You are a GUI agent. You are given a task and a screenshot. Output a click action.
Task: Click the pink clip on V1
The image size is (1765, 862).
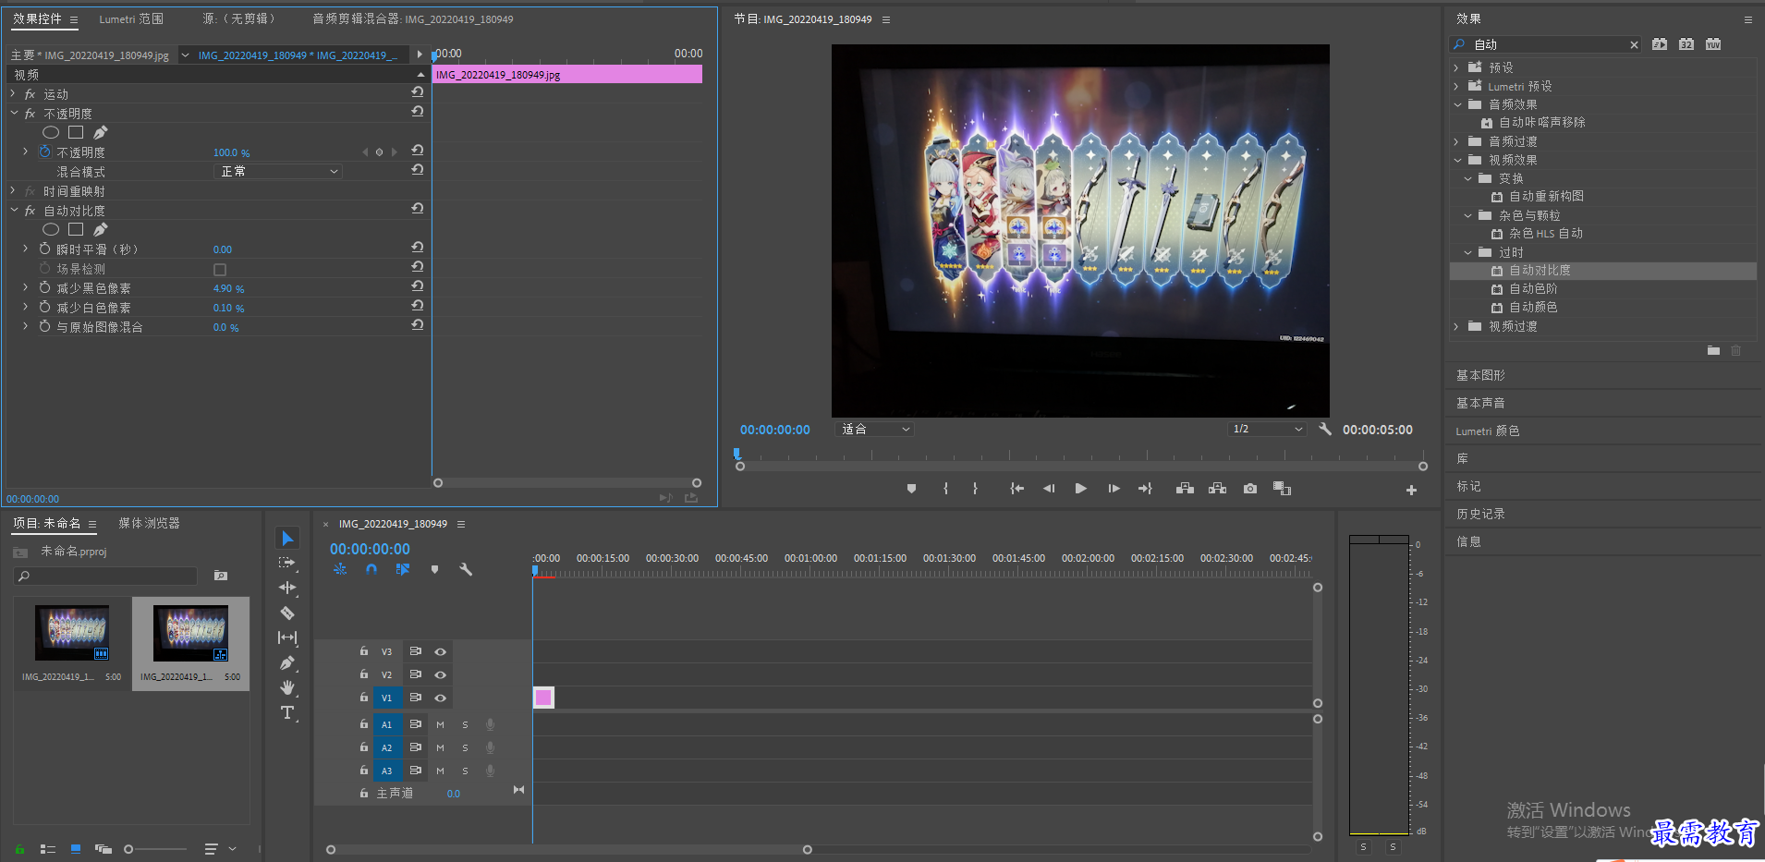pyautogui.click(x=543, y=698)
